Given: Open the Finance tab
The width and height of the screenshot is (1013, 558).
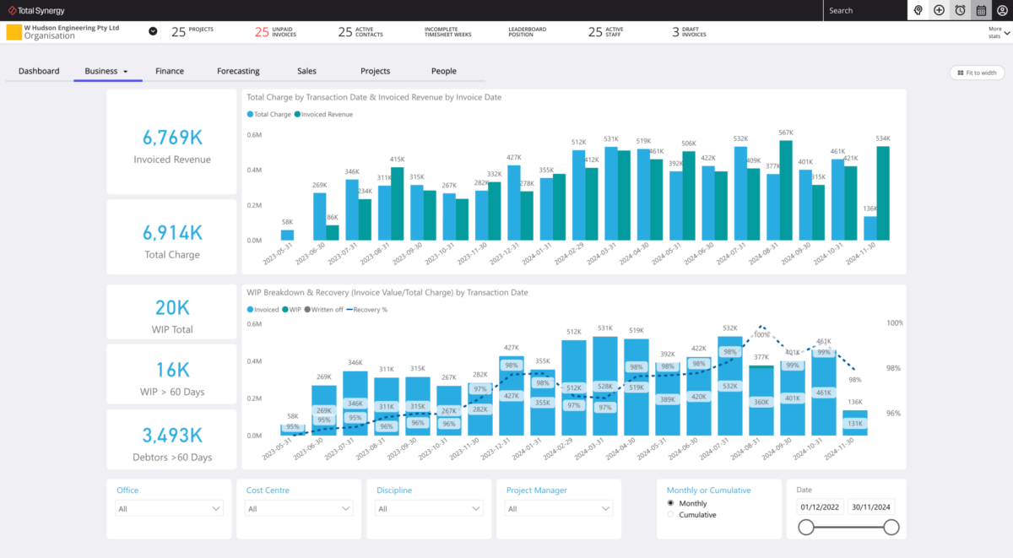Looking at the screenshot, I should [x=170, y=71].
